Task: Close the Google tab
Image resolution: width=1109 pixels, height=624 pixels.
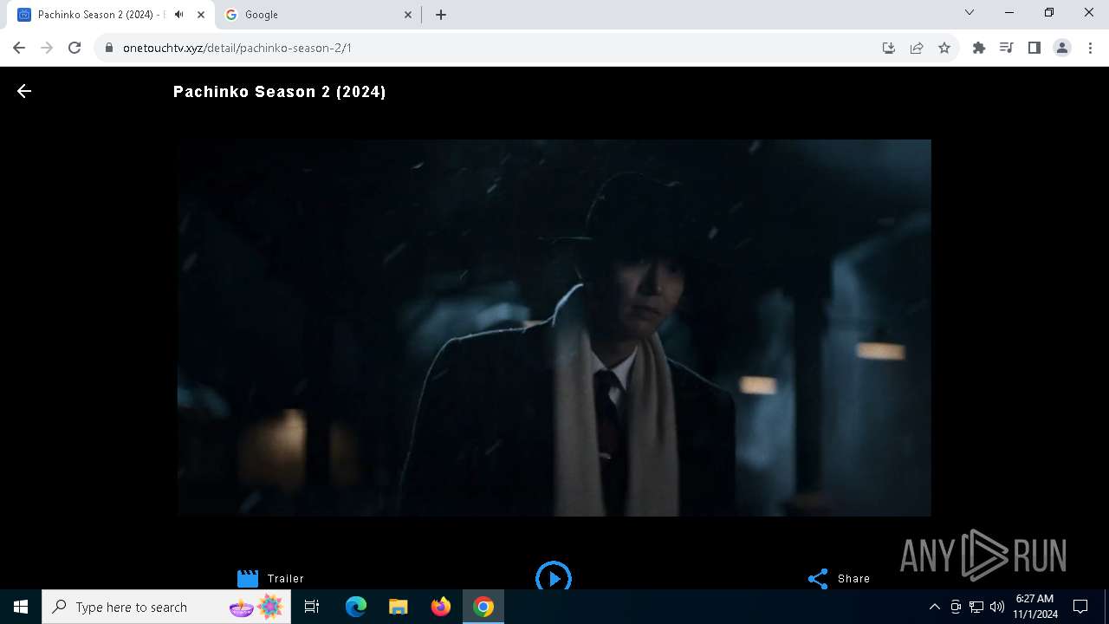Action: tap(408, 15)
